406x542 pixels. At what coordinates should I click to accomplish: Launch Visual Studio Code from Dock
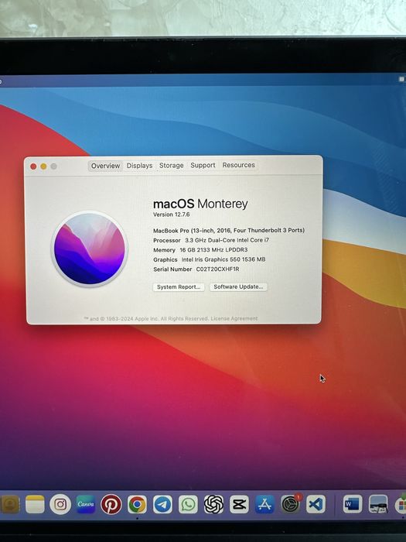point(316,504)
